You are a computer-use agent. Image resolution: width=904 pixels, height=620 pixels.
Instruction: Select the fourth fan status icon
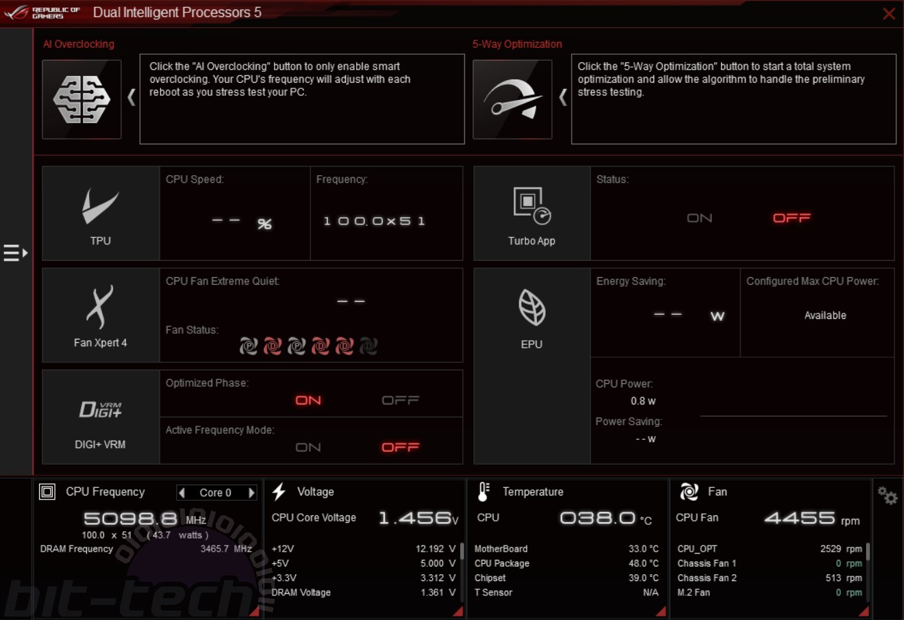tap(321, 346)
